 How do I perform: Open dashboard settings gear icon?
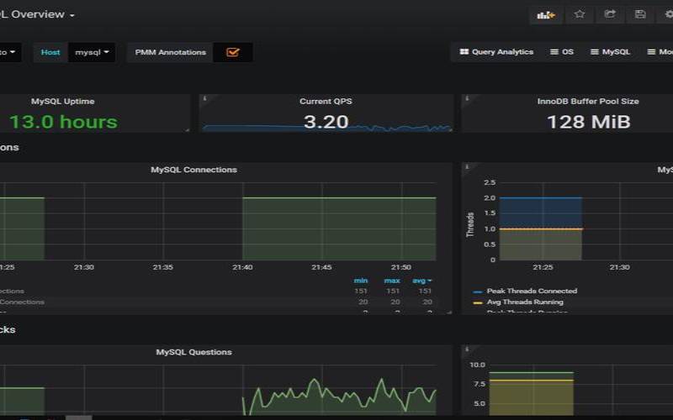[x=667, y=14]
